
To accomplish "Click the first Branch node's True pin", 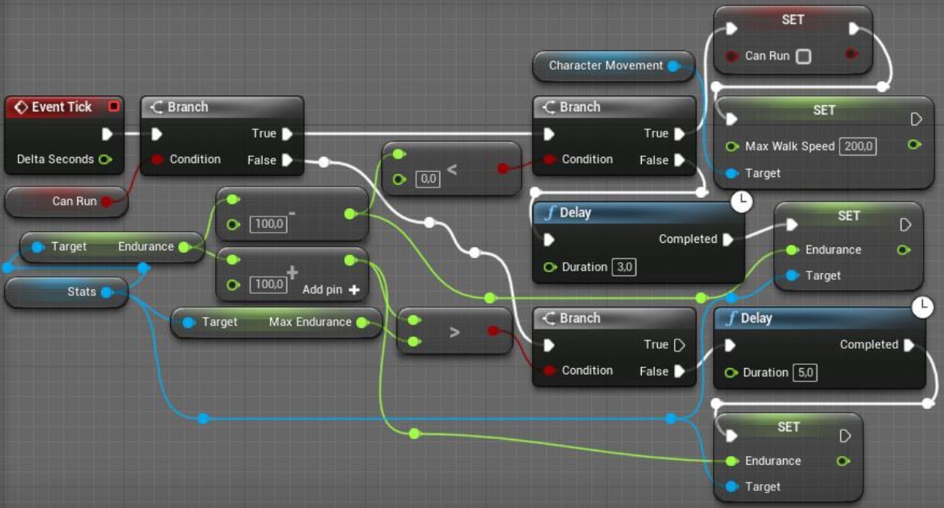I will [288, 134].
